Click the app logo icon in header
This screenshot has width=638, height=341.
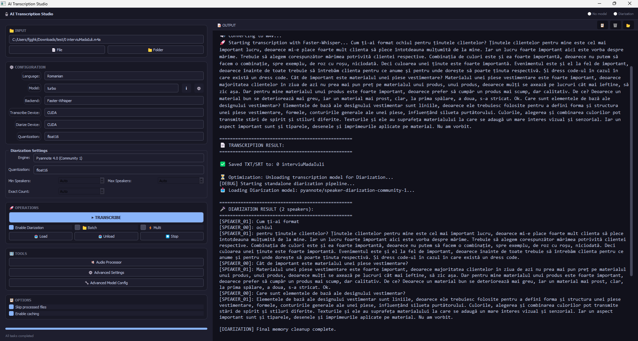tap(7, 14)
